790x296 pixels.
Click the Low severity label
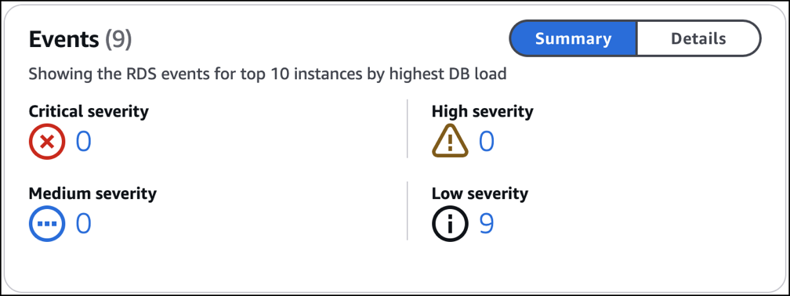tap(480, 193)
